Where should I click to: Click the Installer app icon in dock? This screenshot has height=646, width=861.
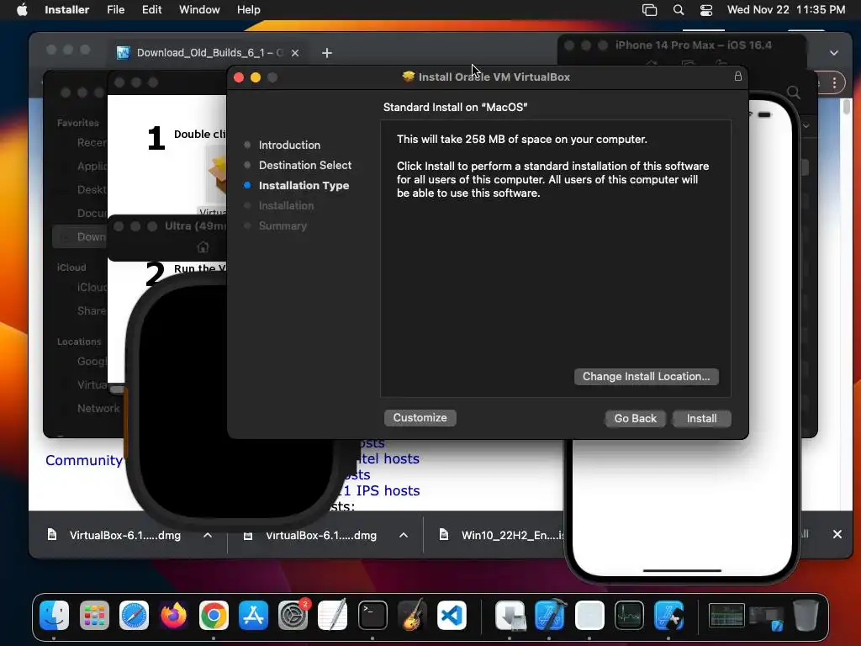click(x=510, y=615)
